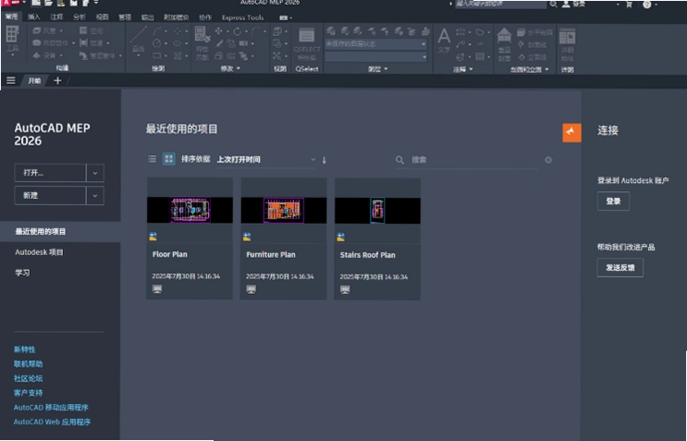
Task: Click the Sign in (登录) button
Action: pyautogui.click(x=613, y=201)
